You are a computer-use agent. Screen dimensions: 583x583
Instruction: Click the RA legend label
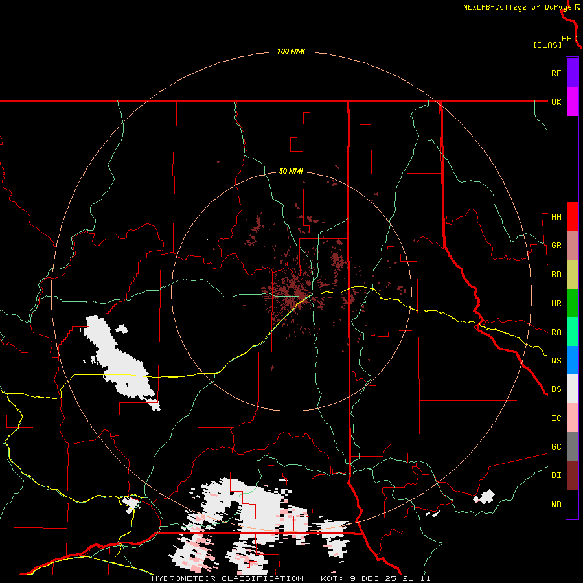[x=556, y=332]
